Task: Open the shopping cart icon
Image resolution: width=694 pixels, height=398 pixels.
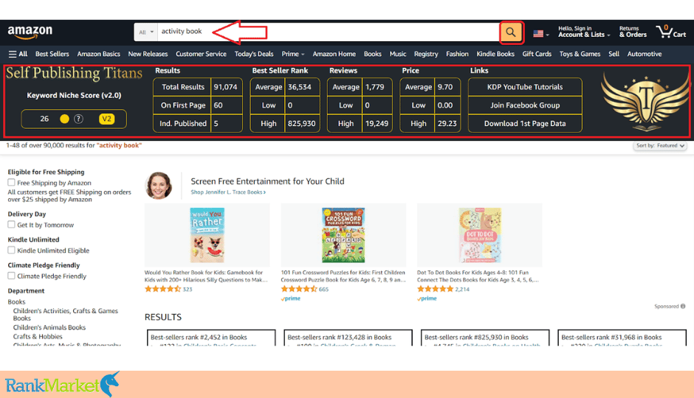Action: (670, 32)
